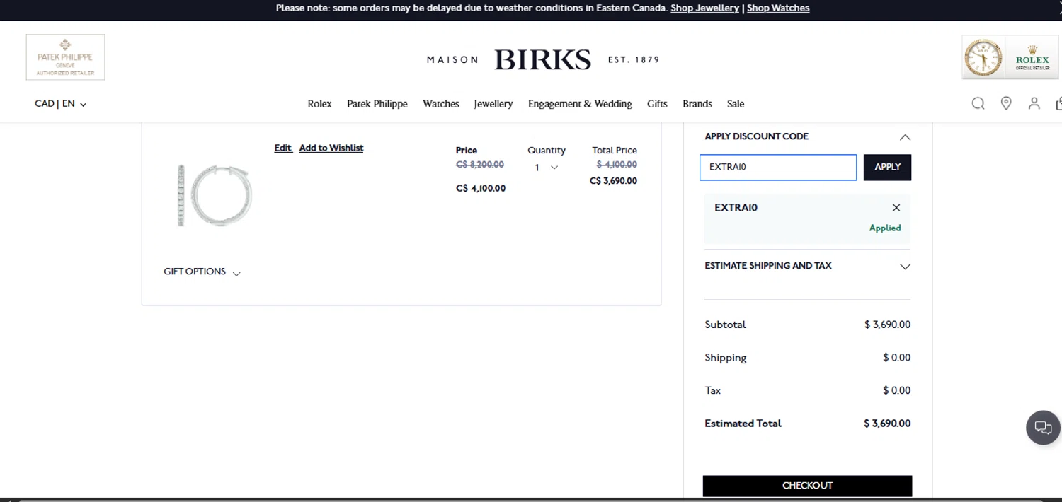Remove the applied EXTRAI0 discount code

[x=896, y=208]
